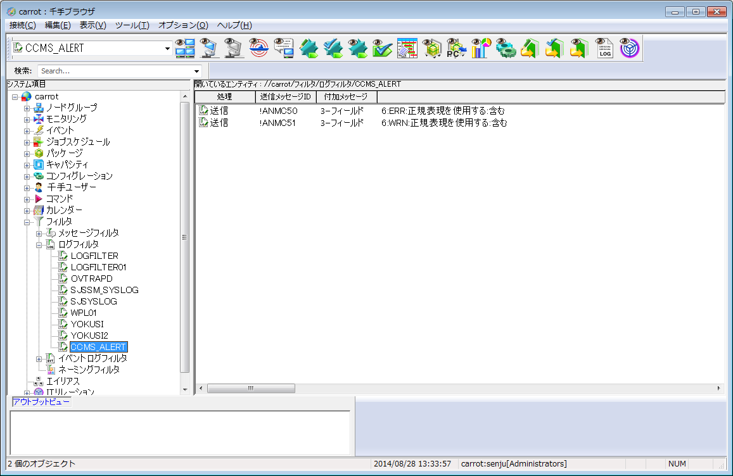
Task: Collapse the carrot root node
Action: pos(15,97)
